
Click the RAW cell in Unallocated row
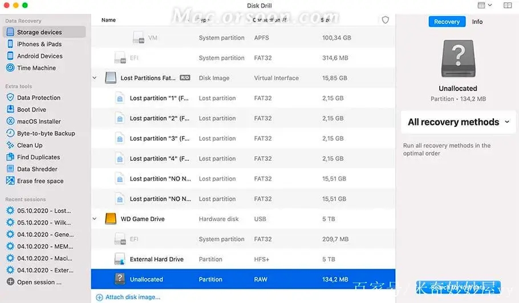[261, 279]
